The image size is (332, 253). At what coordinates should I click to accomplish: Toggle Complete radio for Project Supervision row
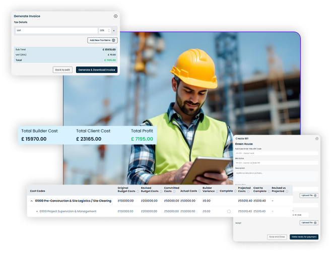tap(229, 212)
